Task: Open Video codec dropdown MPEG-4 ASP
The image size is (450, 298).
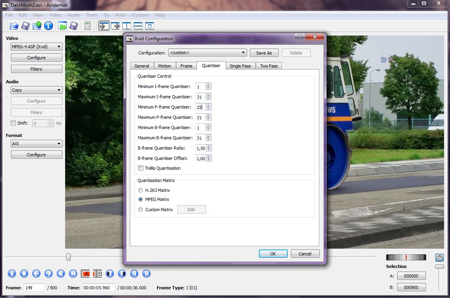Action: (x=36, y=47)
